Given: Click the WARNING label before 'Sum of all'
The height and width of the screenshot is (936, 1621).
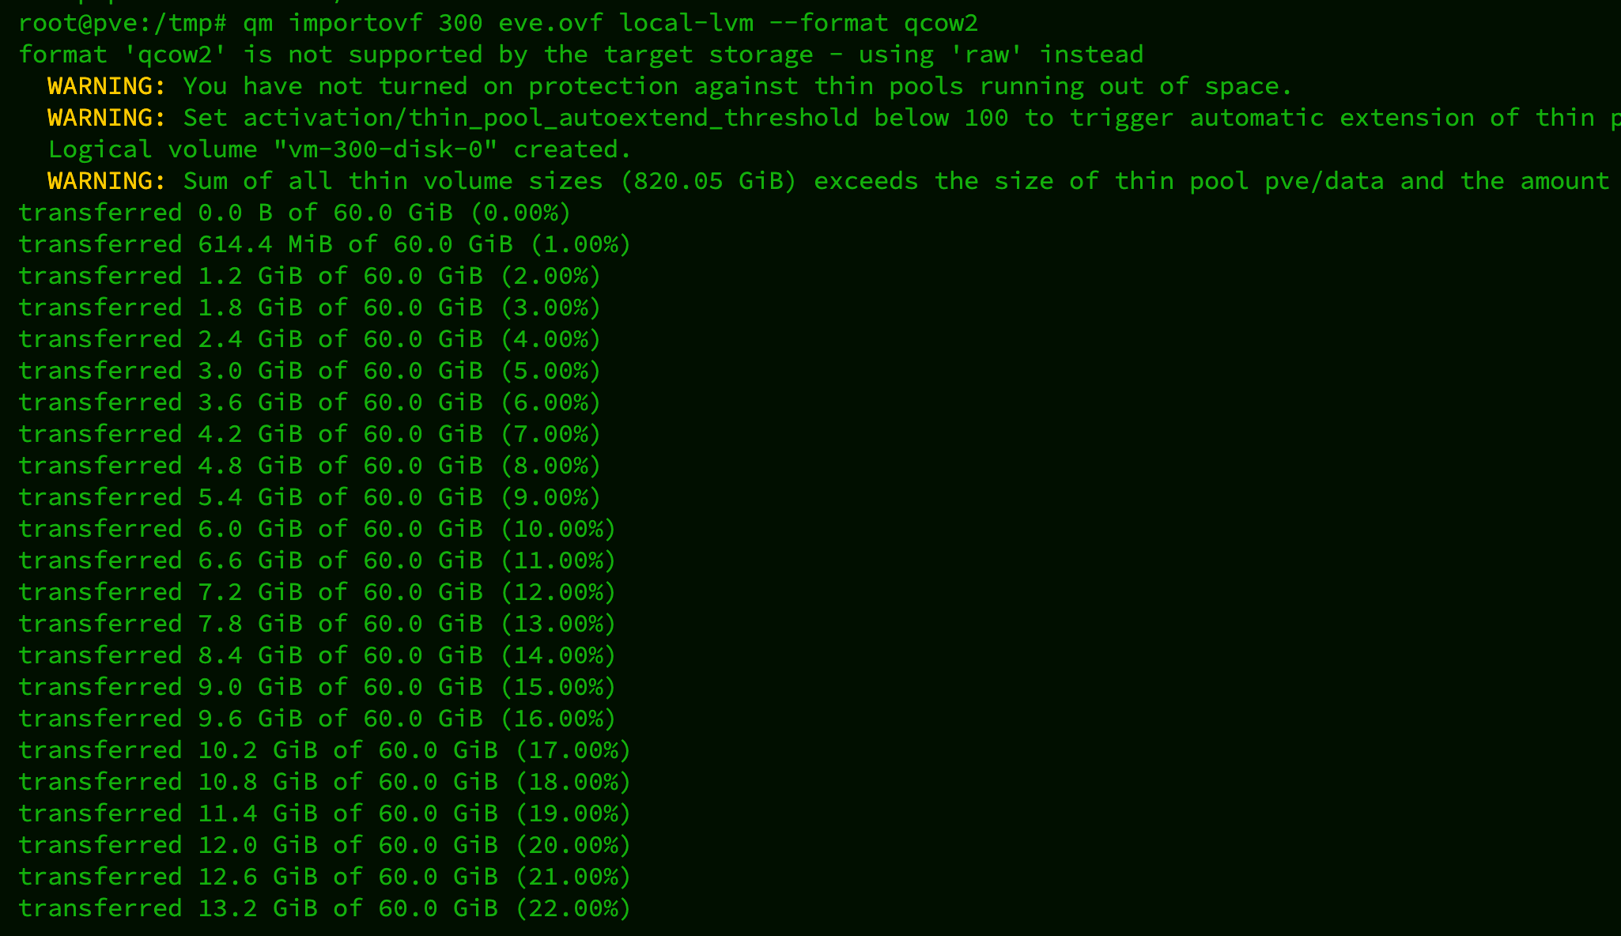Looking at the screenshot, I should 106,181.
